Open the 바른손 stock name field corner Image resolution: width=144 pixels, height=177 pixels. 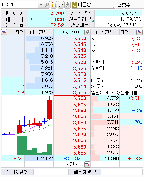[x=113, y=7]
